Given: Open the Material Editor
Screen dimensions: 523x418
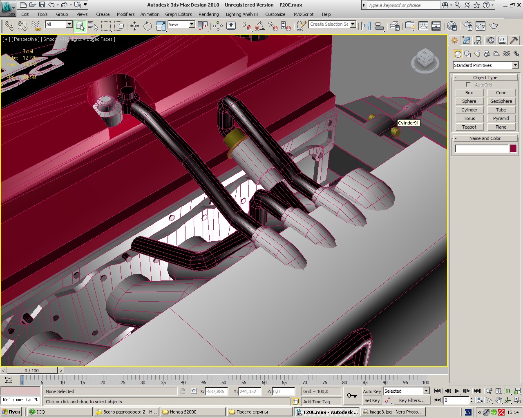Looking at the screenshot, I should pyautogui.click(x=451, y=26).
